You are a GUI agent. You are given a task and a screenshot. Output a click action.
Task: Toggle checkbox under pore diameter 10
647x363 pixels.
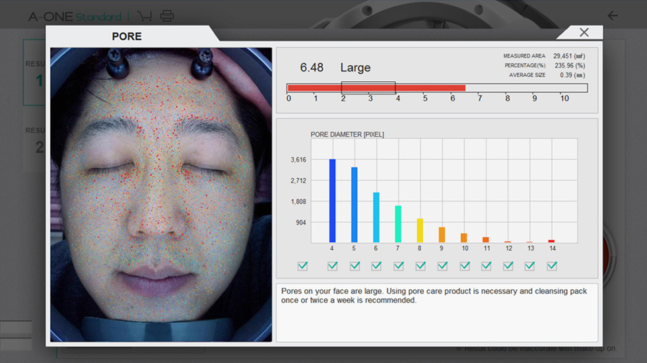tap(465, 265)
